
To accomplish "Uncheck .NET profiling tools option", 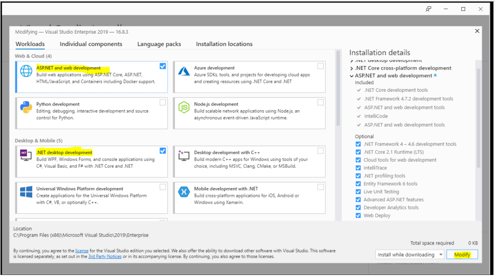I will (358, 176).
